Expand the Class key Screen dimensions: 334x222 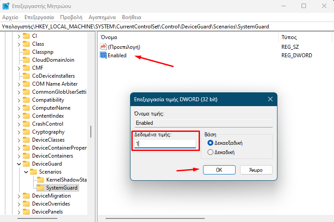[x=19, y=44]
